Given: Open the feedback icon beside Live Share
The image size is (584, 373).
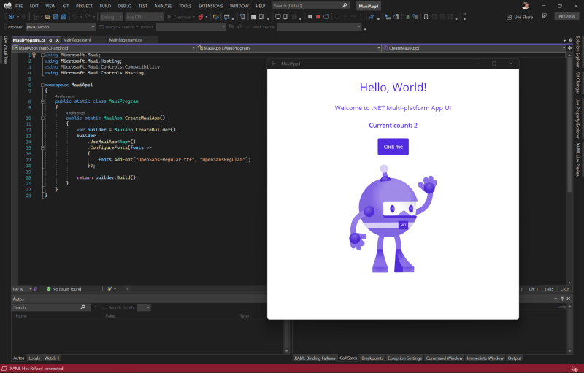Looking at the screenshot, I should point(544,16).
